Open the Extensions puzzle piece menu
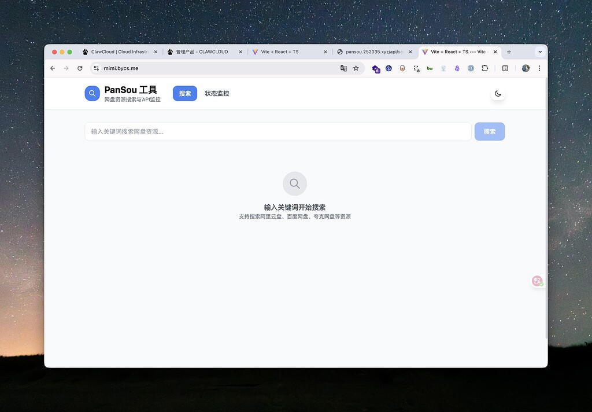592x412 pixels. click(x=484, y=68)
